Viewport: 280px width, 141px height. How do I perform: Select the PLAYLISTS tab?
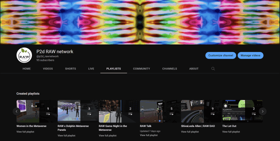[114, 69]
